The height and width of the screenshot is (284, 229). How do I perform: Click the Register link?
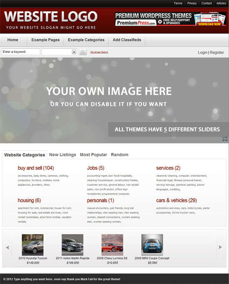(217, 52)
